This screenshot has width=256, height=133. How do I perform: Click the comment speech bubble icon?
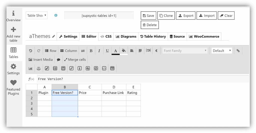[58, 60]
